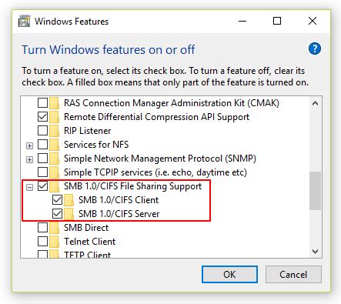341x304 pixels.
Task: Maximize the Windows Features window
Action: point(277,21)
